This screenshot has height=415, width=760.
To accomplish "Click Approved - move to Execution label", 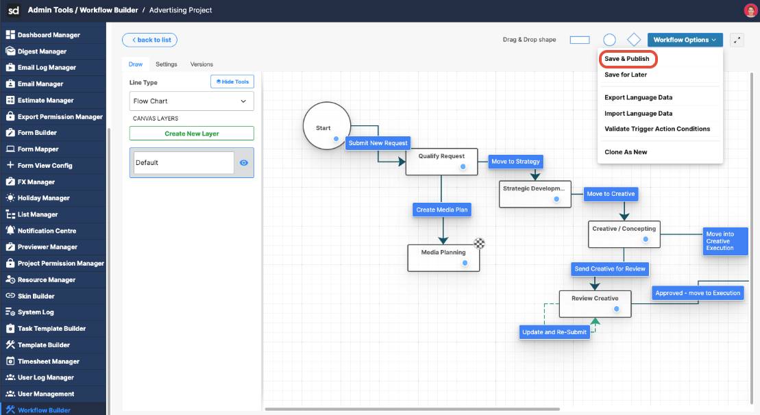I will [x=698, y=293].
